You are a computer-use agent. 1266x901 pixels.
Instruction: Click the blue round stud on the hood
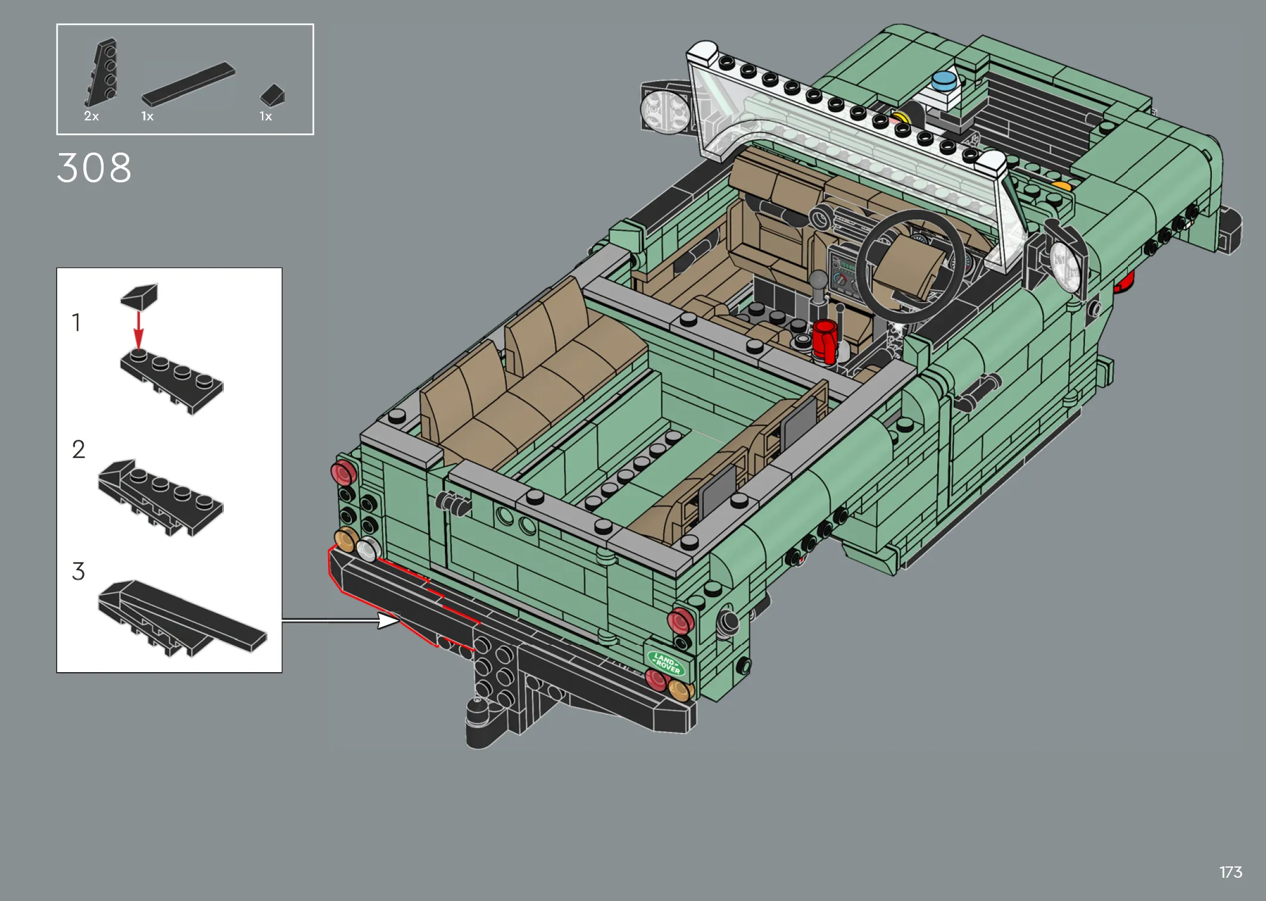944,80
